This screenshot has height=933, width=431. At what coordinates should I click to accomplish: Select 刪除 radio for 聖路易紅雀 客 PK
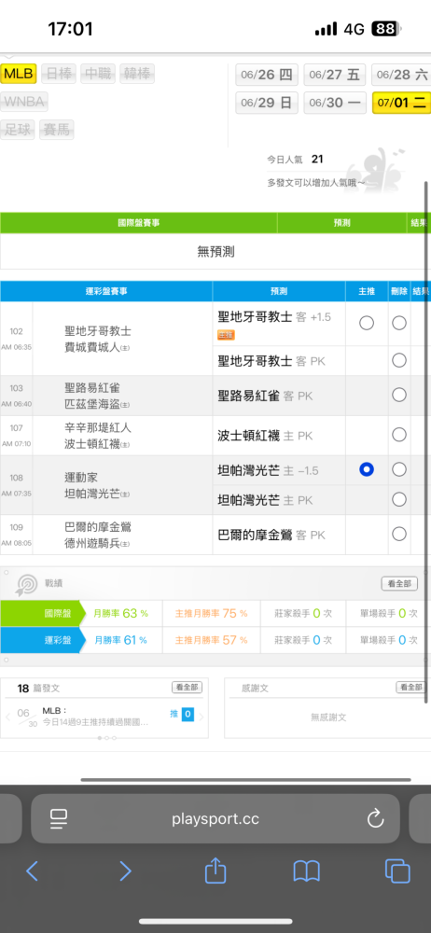(399, 395)
